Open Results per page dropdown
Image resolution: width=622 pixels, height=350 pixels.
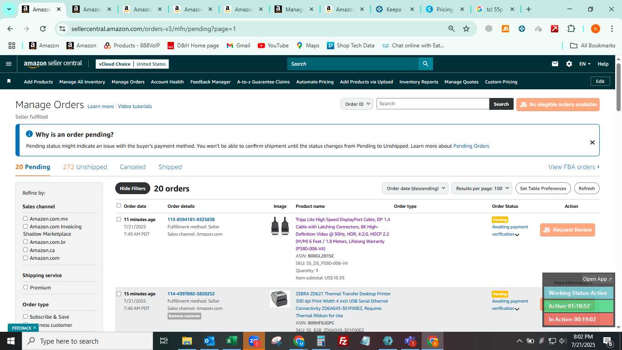coord(482,188)
